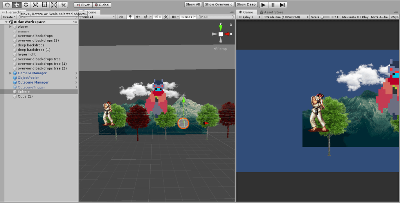The height and width of the screenshot is (203, 400).
Task: Enable Mute Audio in Game view
Action: pyautogui.click(x=379, y=17)
